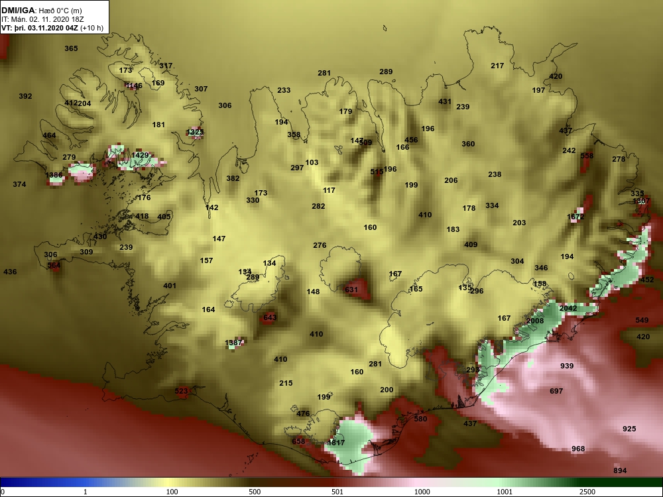Click the map value 117
Screen dimensions: 663x497
click(329, 191)
